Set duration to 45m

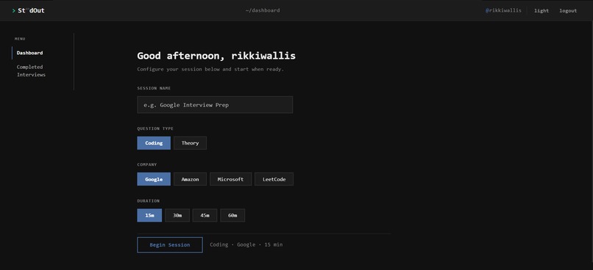(x=205, y=215)
